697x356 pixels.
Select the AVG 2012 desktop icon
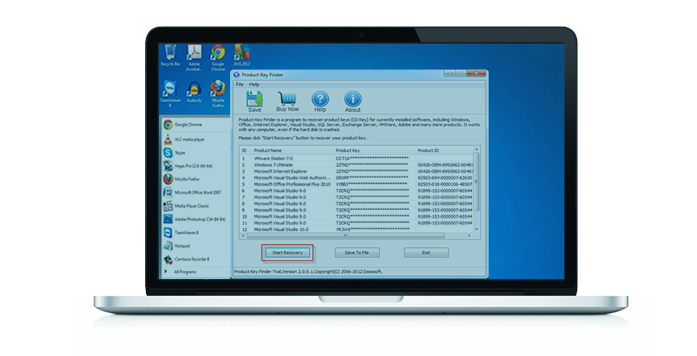coord(242,55)
